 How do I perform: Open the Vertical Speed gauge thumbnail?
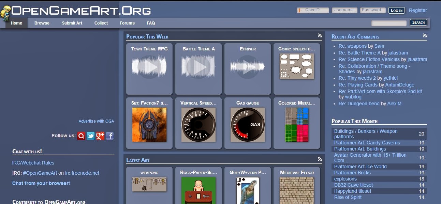click(199, 125)
